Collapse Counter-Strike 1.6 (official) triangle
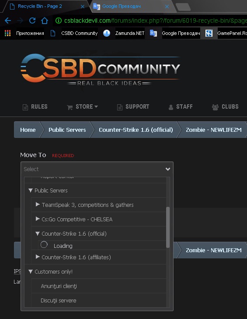 click(x=38, y=233)
